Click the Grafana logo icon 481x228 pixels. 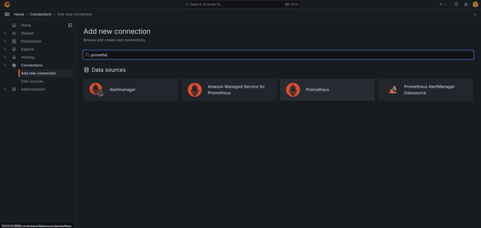7,4
